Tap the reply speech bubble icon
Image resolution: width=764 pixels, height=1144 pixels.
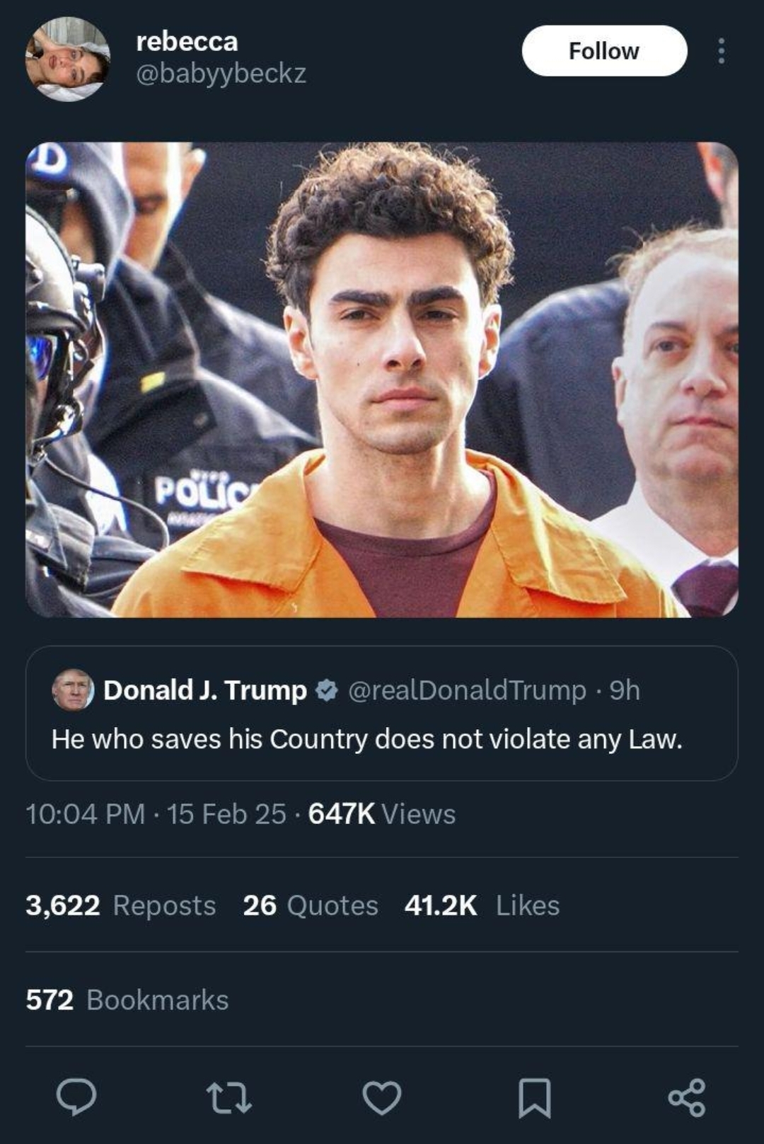pyautogui.click(x=76, y=1097)
